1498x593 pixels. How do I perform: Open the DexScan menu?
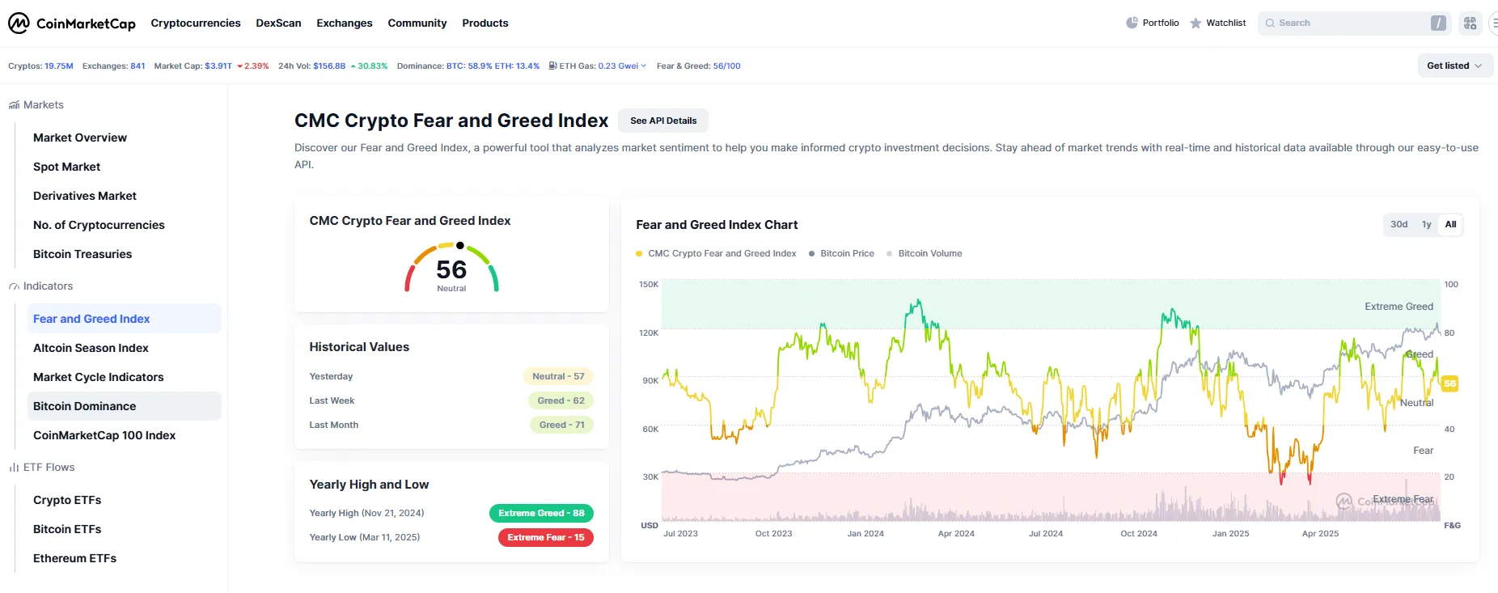[x=278, y=23]
